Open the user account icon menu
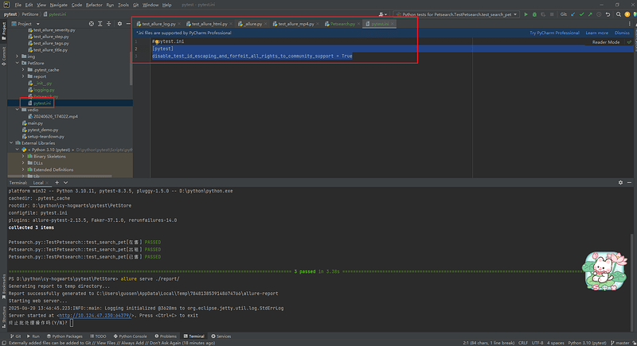 [381, 14]
